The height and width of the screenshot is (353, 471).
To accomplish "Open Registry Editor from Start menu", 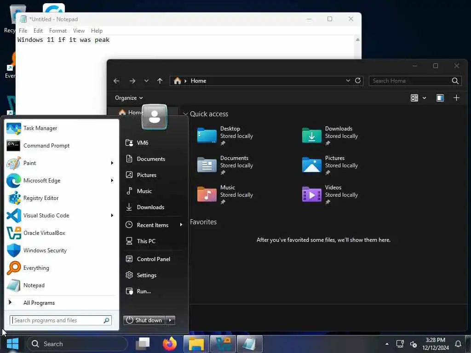I will [x=62, y=198].
